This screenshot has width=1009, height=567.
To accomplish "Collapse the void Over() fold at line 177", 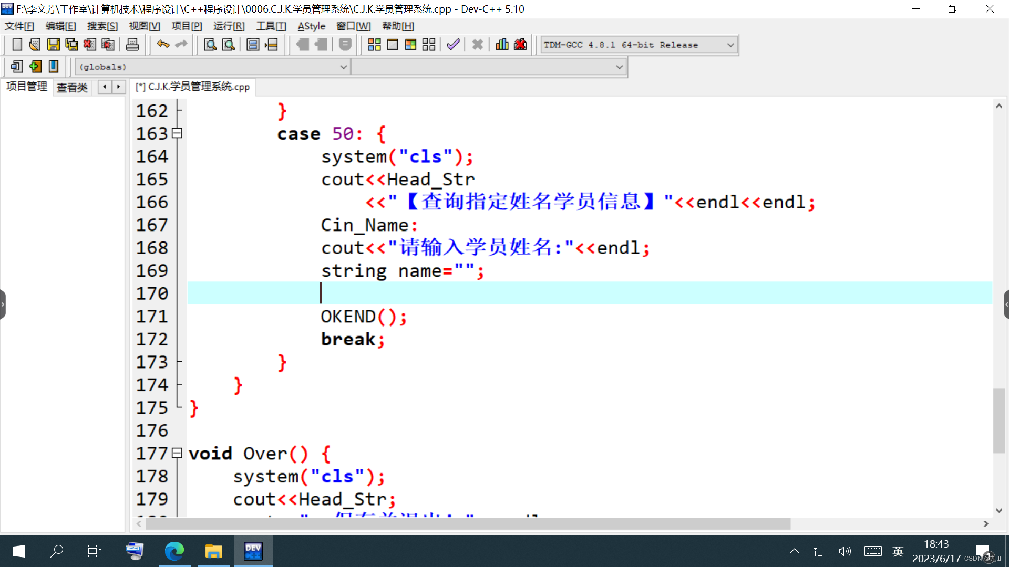I will click(x=177, y=453).
